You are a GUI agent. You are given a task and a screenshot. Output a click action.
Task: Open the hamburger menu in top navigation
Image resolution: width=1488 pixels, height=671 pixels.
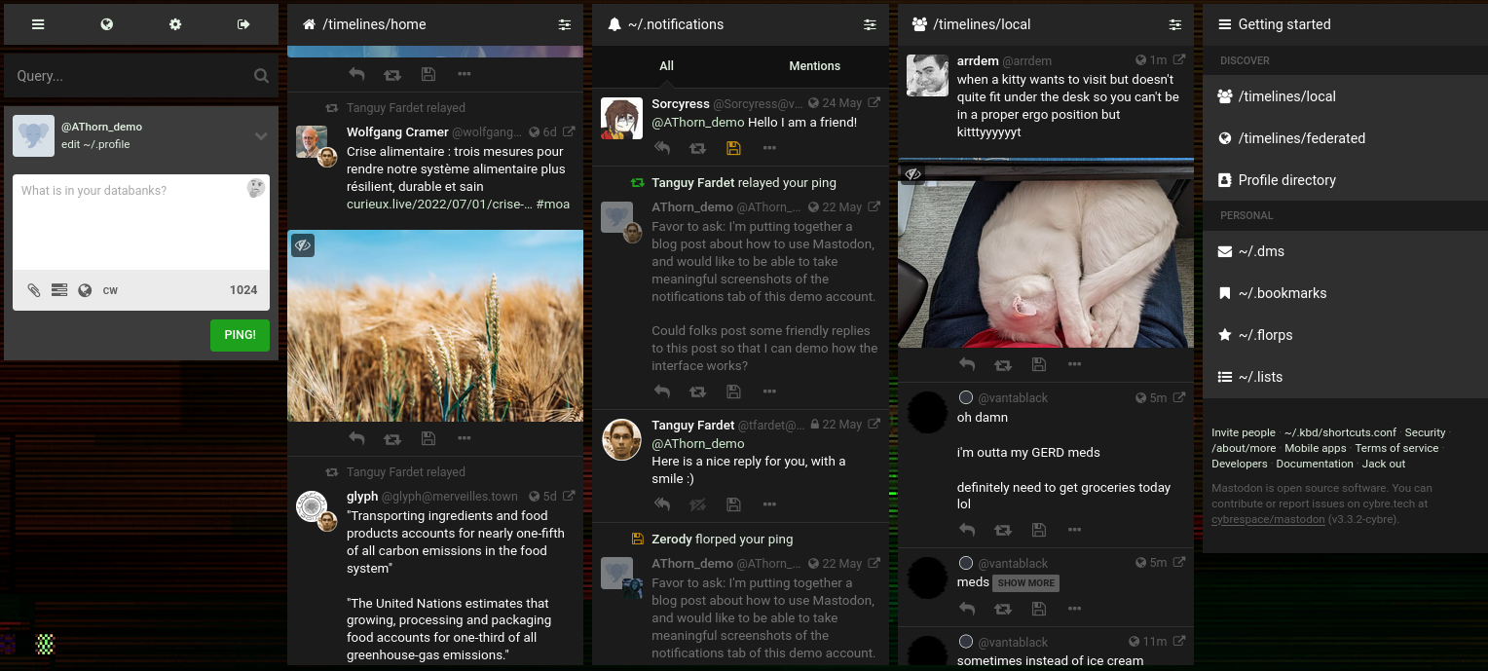coord(38,24)
